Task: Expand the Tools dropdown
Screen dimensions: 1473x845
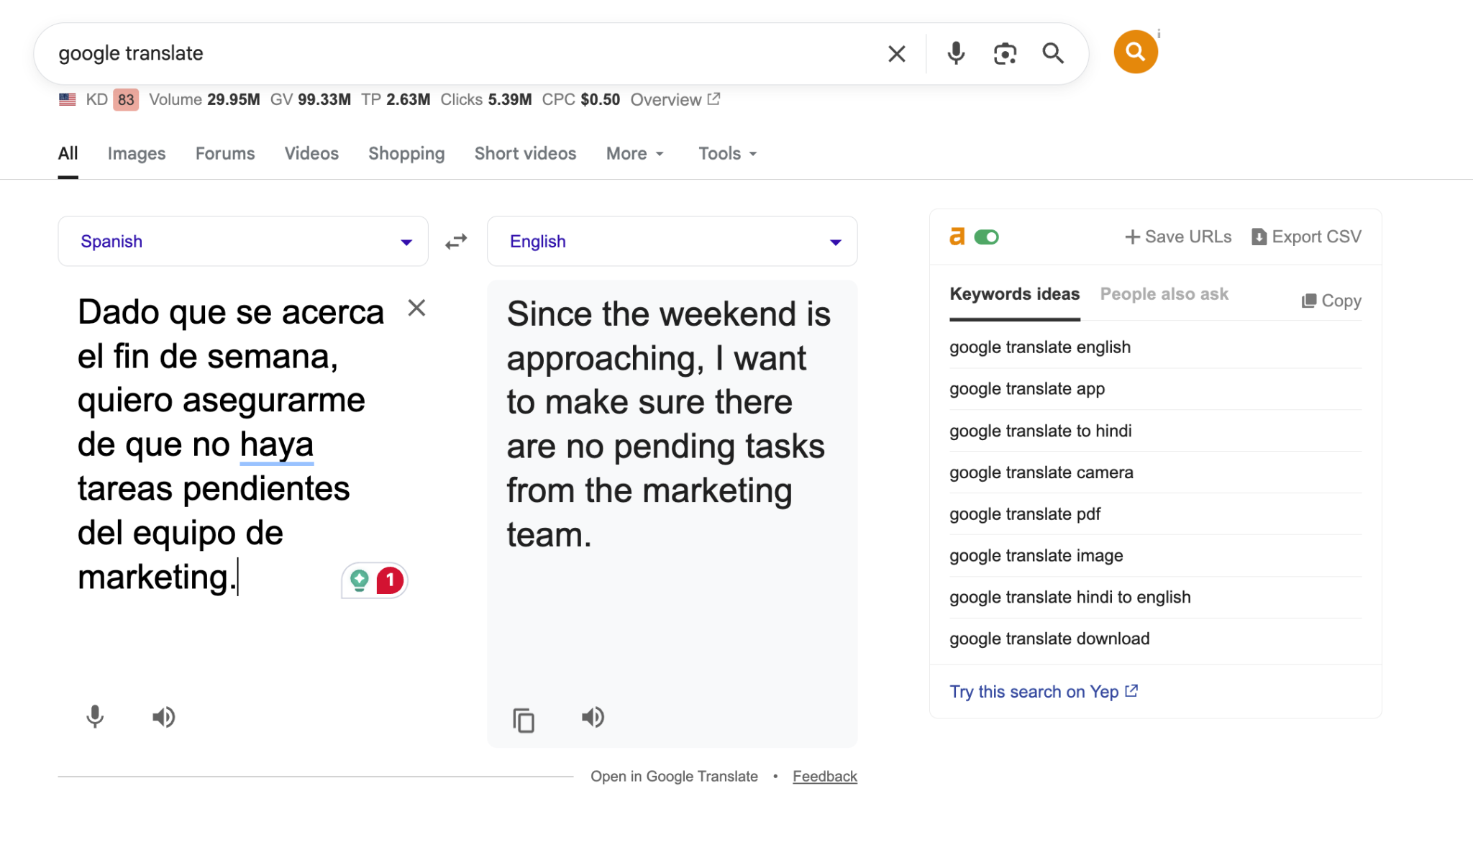Action: tap(727, 154)
